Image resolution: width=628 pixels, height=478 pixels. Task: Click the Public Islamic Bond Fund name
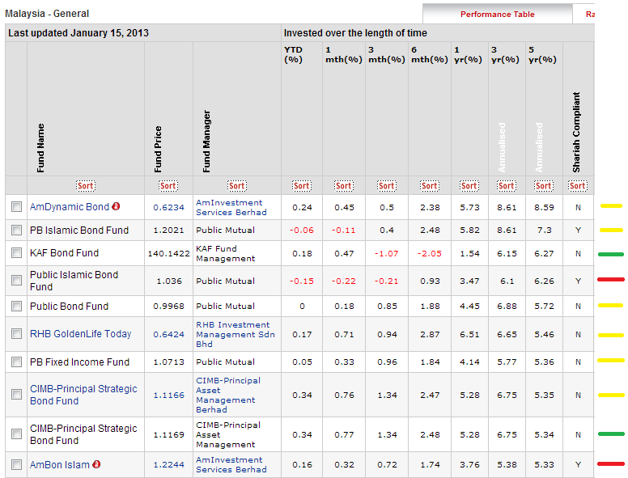point(74,281)
